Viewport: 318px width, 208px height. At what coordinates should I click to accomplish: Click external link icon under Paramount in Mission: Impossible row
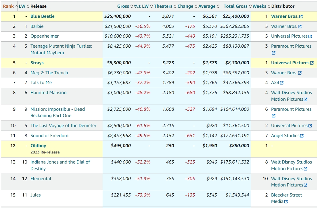[x=274, y=116]
